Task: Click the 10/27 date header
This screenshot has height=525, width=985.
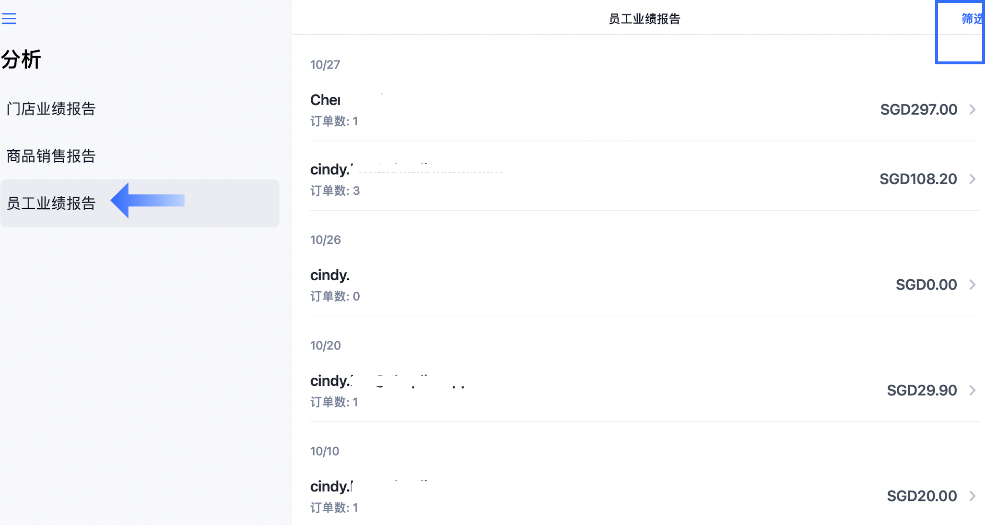Action: (325, 65)
